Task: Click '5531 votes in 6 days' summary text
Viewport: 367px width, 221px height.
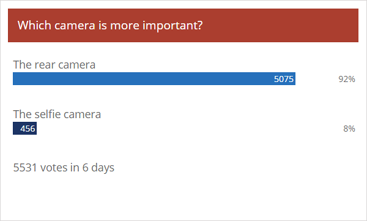Action: pyautogui.click(x=64, y=168)
